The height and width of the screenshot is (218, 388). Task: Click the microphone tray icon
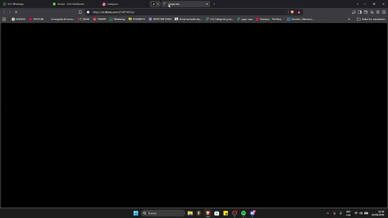341,213
